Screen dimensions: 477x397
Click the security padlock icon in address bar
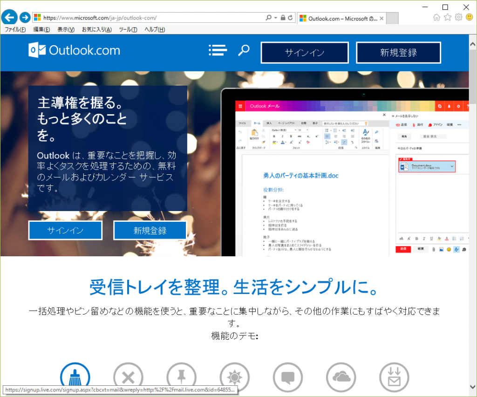283,18
